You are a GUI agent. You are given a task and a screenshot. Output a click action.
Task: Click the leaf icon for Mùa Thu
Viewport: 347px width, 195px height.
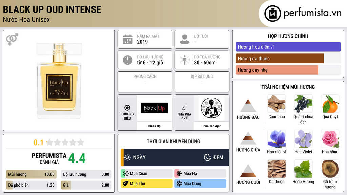pyautogui.click(x=125, y=183)
